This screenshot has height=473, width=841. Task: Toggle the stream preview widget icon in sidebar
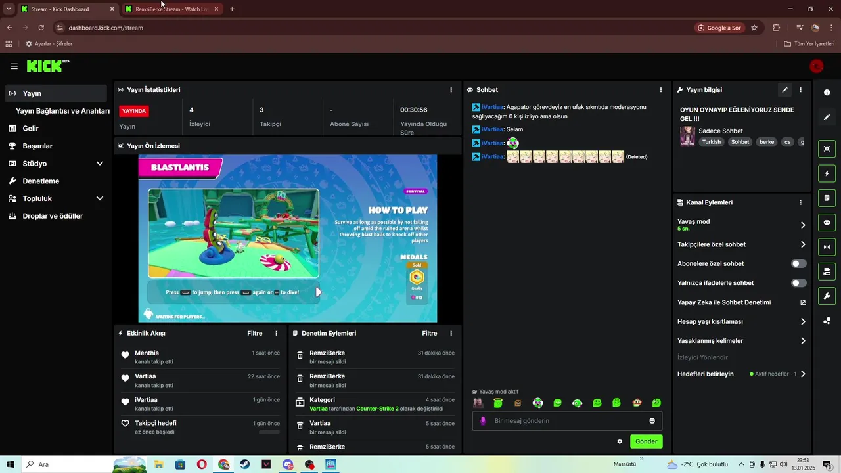tap(827, 149)
